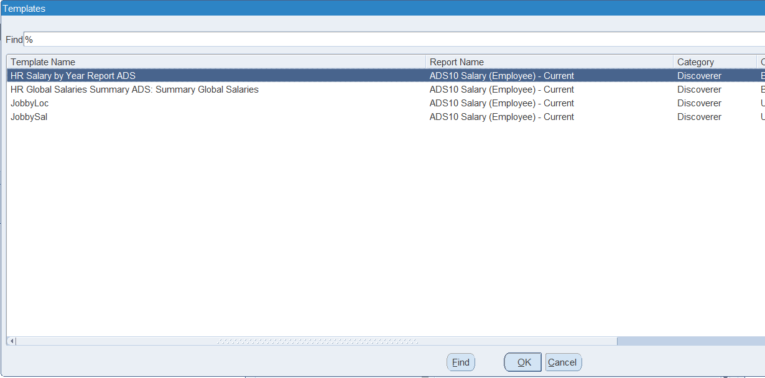The image size is (765, 378).
Task: Click the Category column header
Action: point(715,62)
